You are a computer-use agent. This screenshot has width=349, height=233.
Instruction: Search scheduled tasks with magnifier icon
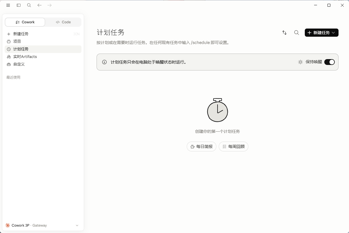click(x=297, y=33)
